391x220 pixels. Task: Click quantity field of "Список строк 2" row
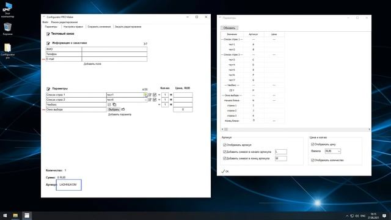point(165,100)
